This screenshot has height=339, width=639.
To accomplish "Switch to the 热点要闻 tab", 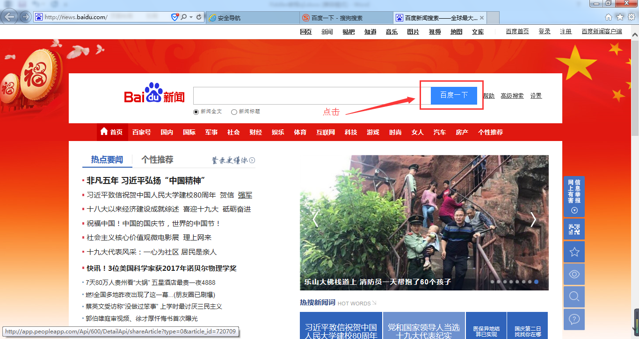I will (x=107, y=160).
